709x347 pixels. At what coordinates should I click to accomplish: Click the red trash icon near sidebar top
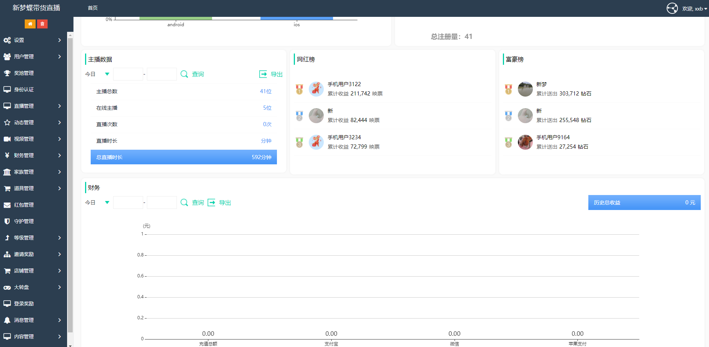tap(42, 24)
